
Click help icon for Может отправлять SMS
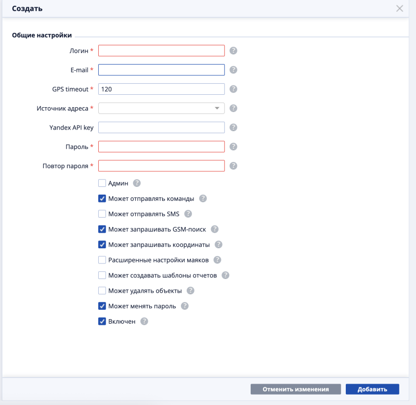[188, 214]
